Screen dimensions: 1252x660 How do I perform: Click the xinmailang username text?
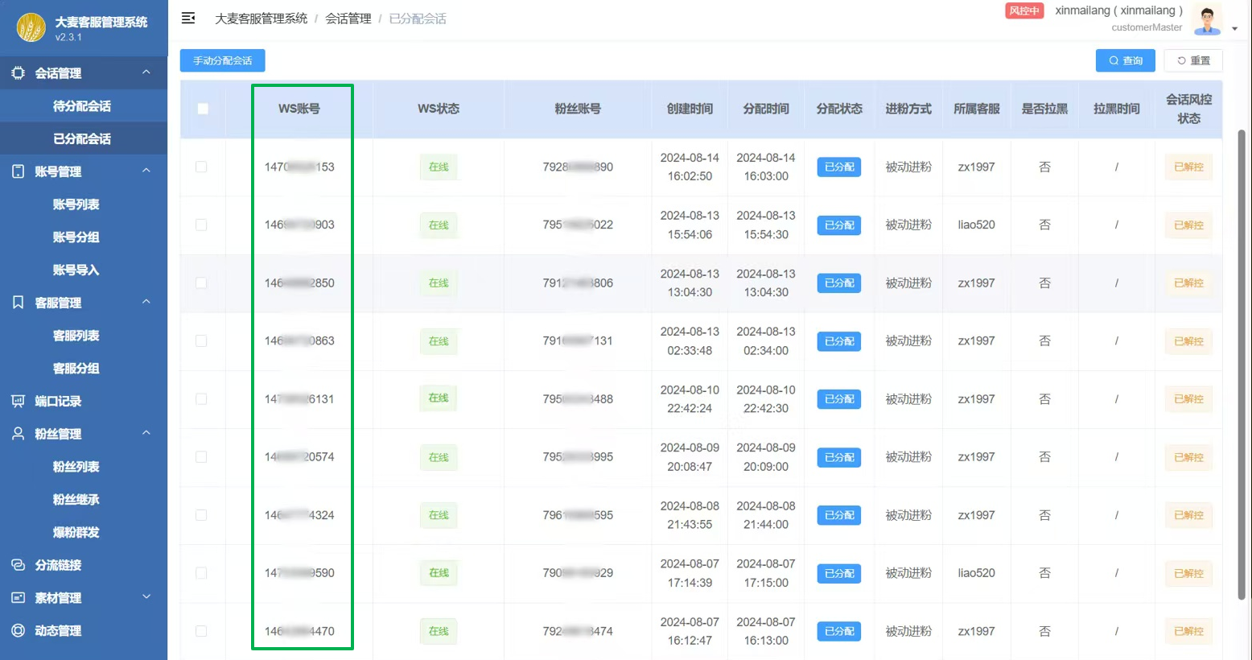[x=1119, y=10]
